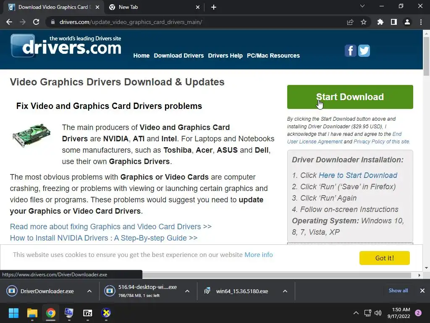Image resolution: width=430 pixels, height=323 pixels.
Task: Click the graphics card image
Action: (x=31, y=135)
